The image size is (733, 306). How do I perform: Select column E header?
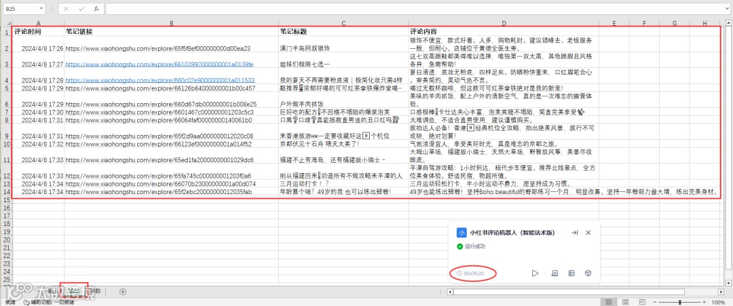coord(614,23)
